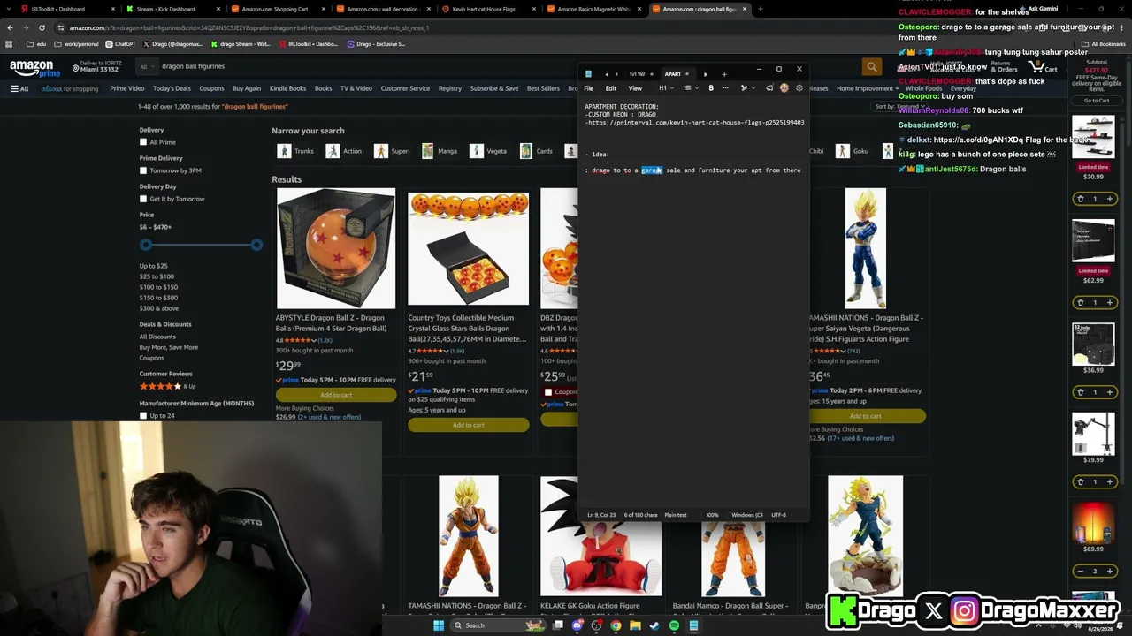The width and height of the screenshot is (1132, 636).
Task: Delete the $62.99 sidebar cart item
Action: (x=1080, y=302)
